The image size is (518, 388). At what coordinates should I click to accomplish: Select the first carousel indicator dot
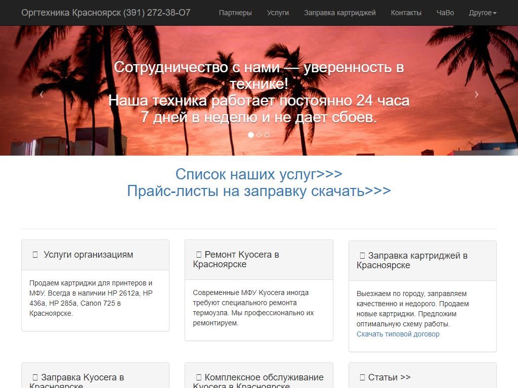click(x=251, y=135)
